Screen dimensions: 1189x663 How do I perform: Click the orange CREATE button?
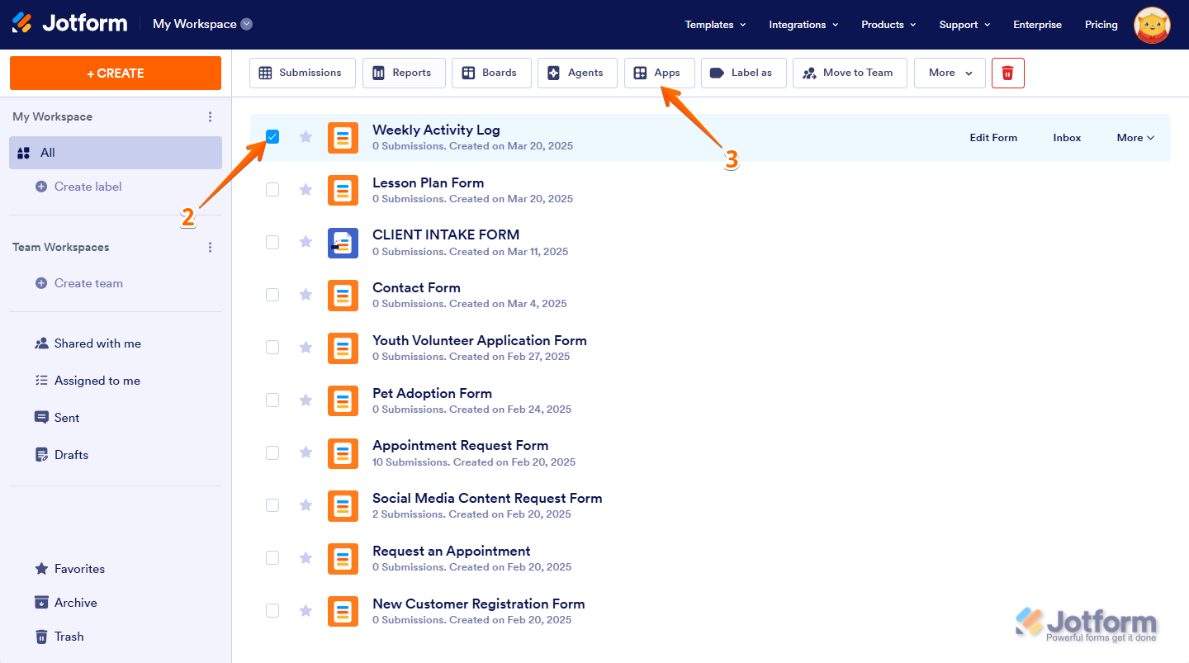(x=116, y=73)
